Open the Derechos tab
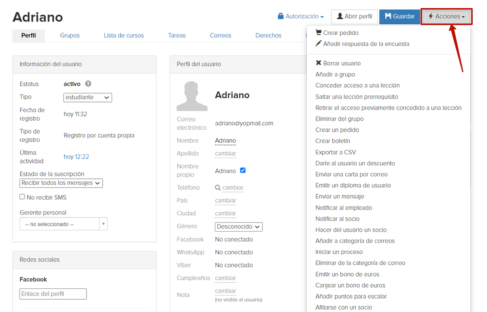487x312 pixels. 268,35
